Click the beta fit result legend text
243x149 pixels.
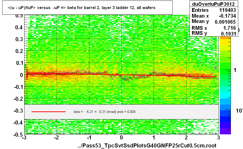coord(104,112)
